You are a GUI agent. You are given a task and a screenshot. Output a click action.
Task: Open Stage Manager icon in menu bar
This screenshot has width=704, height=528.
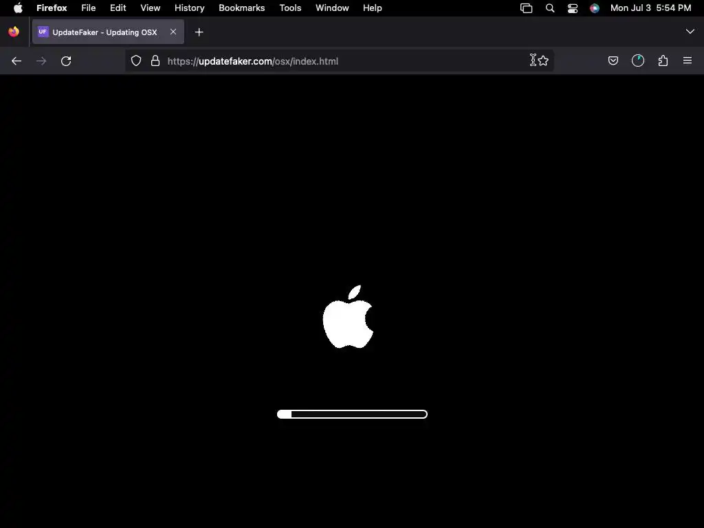click(x=526, y=8)
